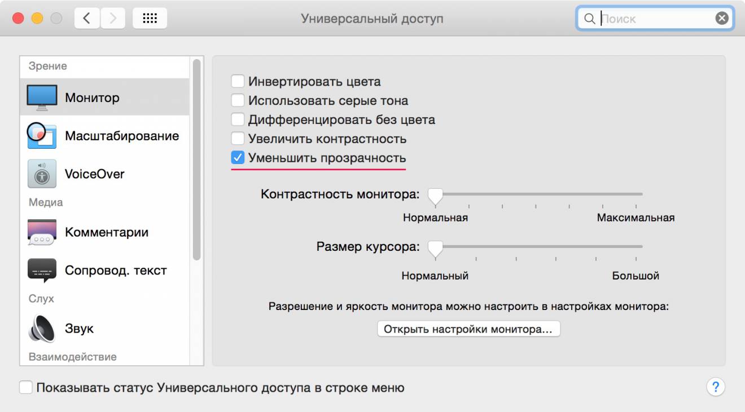Viewport: 745px width, 412px height.
Task: Enable Увеличить контрастность checkbox
Action: (x=238, y=139)
